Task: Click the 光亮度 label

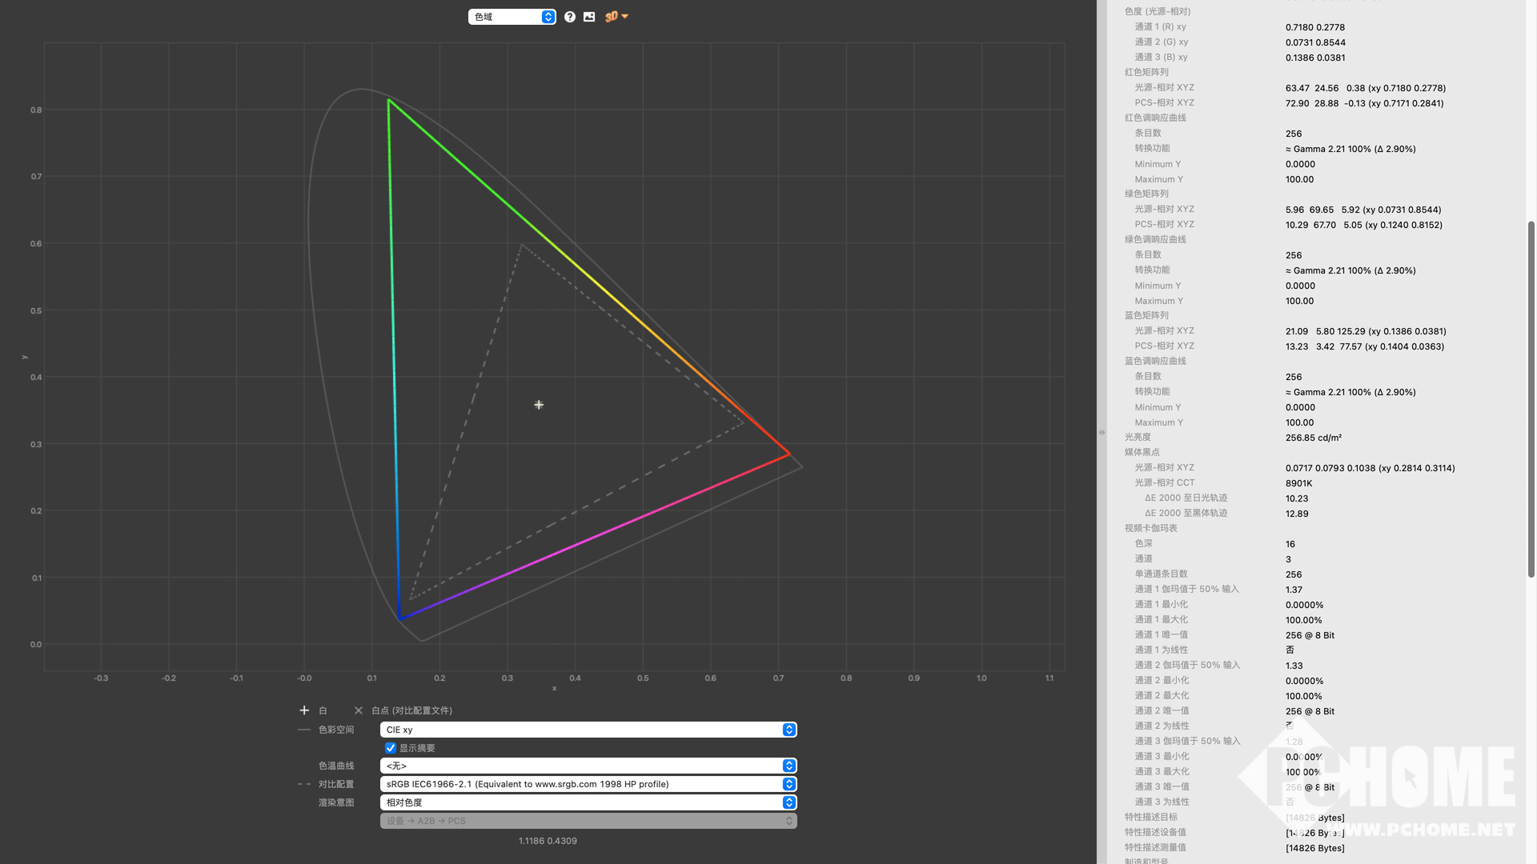Action: 1138,437
